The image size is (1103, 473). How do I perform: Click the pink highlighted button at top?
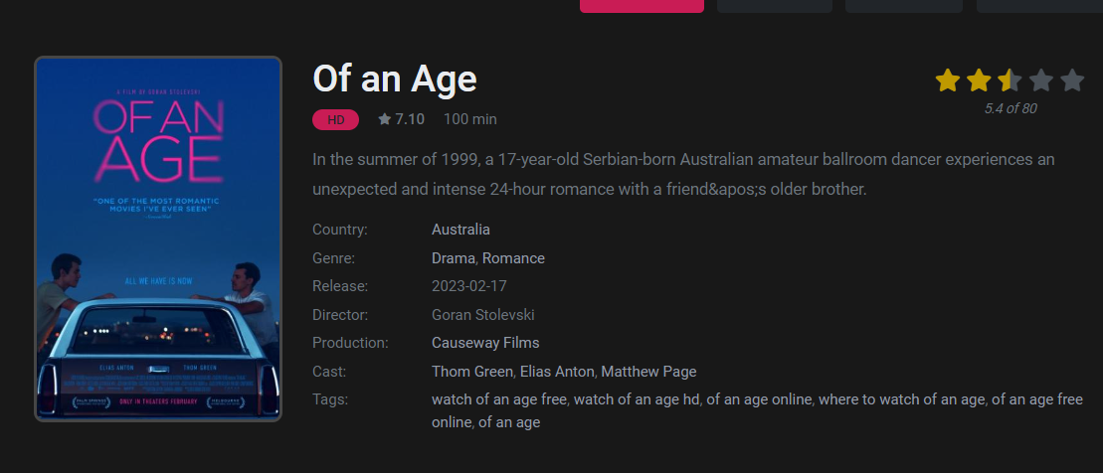[642, 6]
